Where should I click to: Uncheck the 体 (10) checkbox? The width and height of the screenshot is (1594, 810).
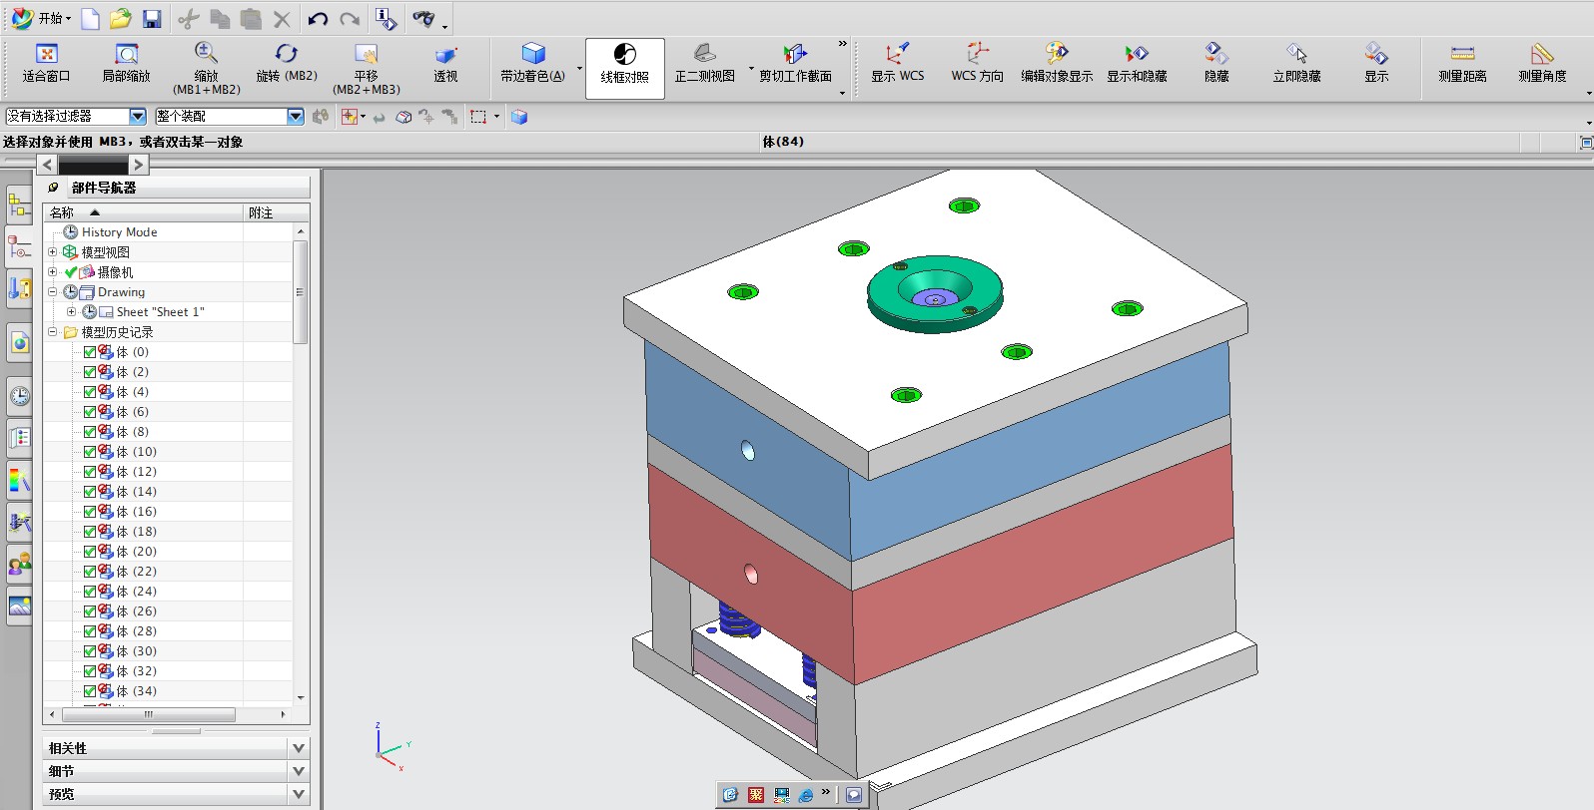tap(90, 452)
